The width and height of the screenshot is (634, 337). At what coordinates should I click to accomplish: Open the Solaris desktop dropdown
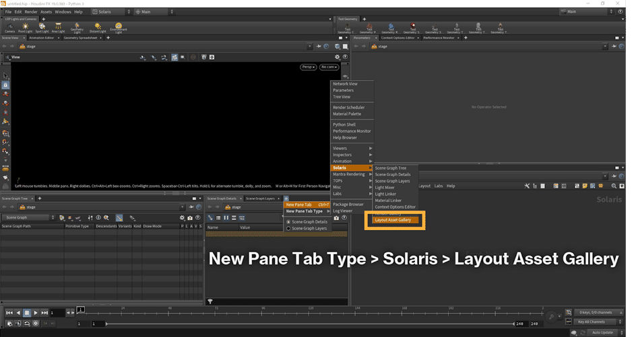point(111,11)
